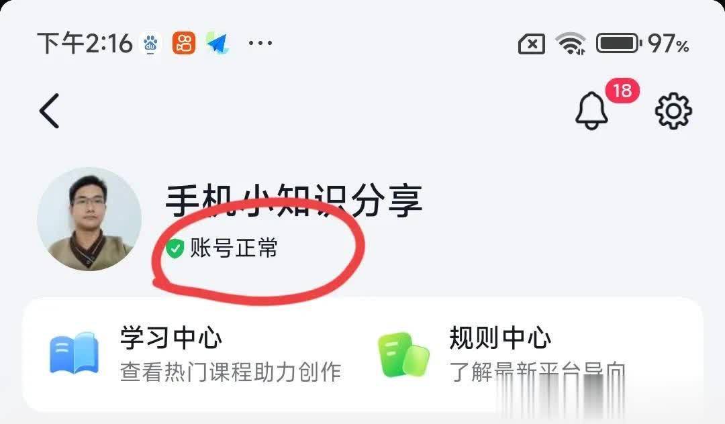Tap the green shield checkmark icon
The height and width of the screenshot is (424, 725).
(175, 248)
